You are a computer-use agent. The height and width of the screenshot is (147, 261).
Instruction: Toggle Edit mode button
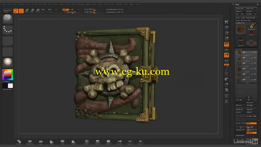coord(16,11)
